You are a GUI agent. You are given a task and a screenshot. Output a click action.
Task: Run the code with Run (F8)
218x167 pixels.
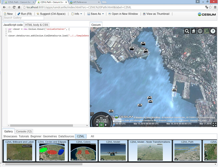click(x=25, y=14)
